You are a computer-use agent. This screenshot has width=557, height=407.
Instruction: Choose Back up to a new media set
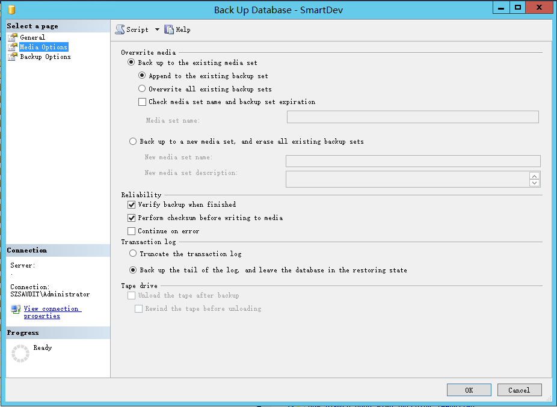pyautogui.click(x=133, y=142)
